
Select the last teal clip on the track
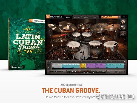coord(119,66)
